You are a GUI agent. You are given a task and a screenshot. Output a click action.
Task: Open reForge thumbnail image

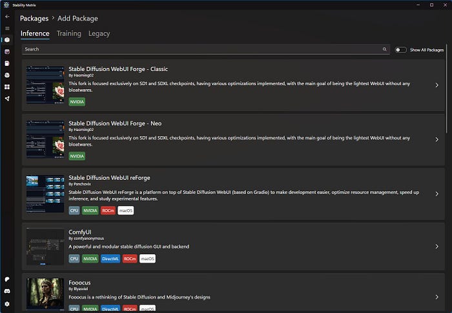(45, 194)
